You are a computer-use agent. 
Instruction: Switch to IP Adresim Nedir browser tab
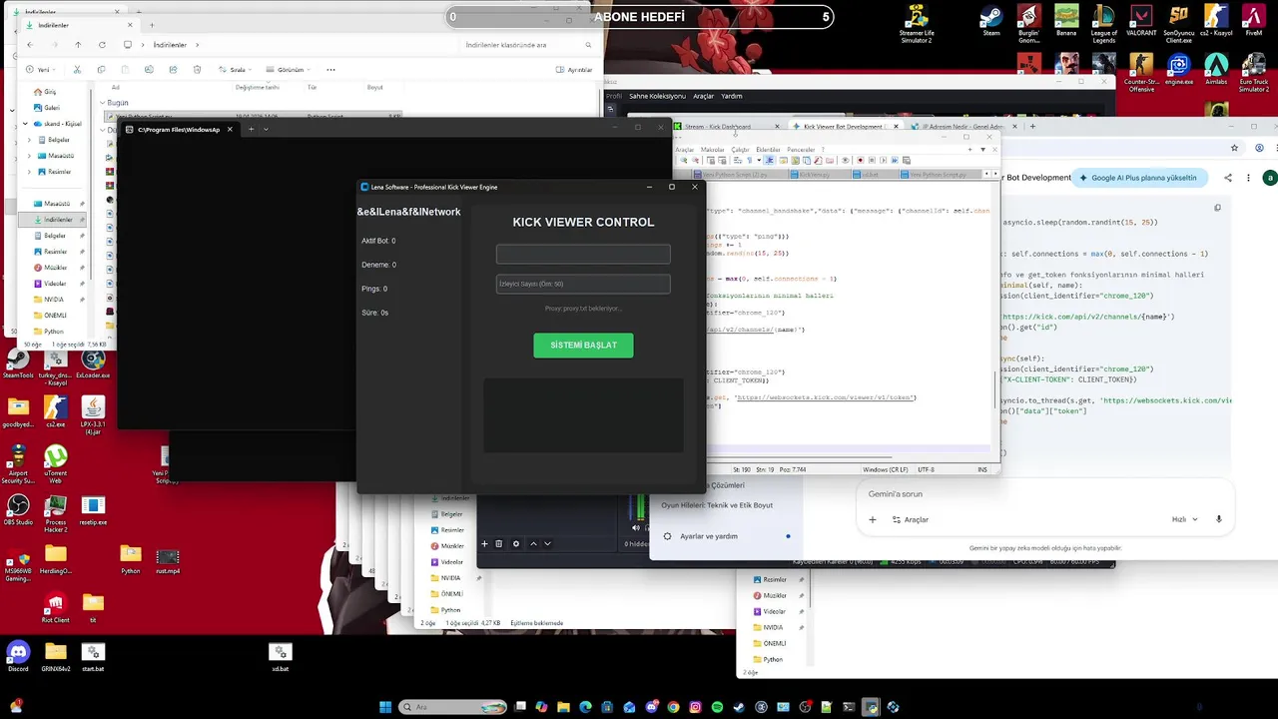(961, 127)
